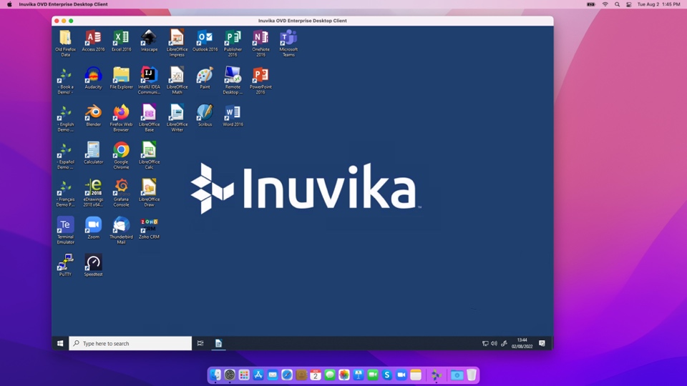Open the Windows notification center icon
Image resolution: width=687 pixels, height=386 pixels.
[542, 344]
